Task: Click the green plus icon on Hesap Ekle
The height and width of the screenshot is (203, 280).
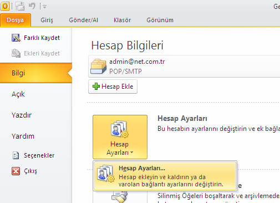Action: 96,87
